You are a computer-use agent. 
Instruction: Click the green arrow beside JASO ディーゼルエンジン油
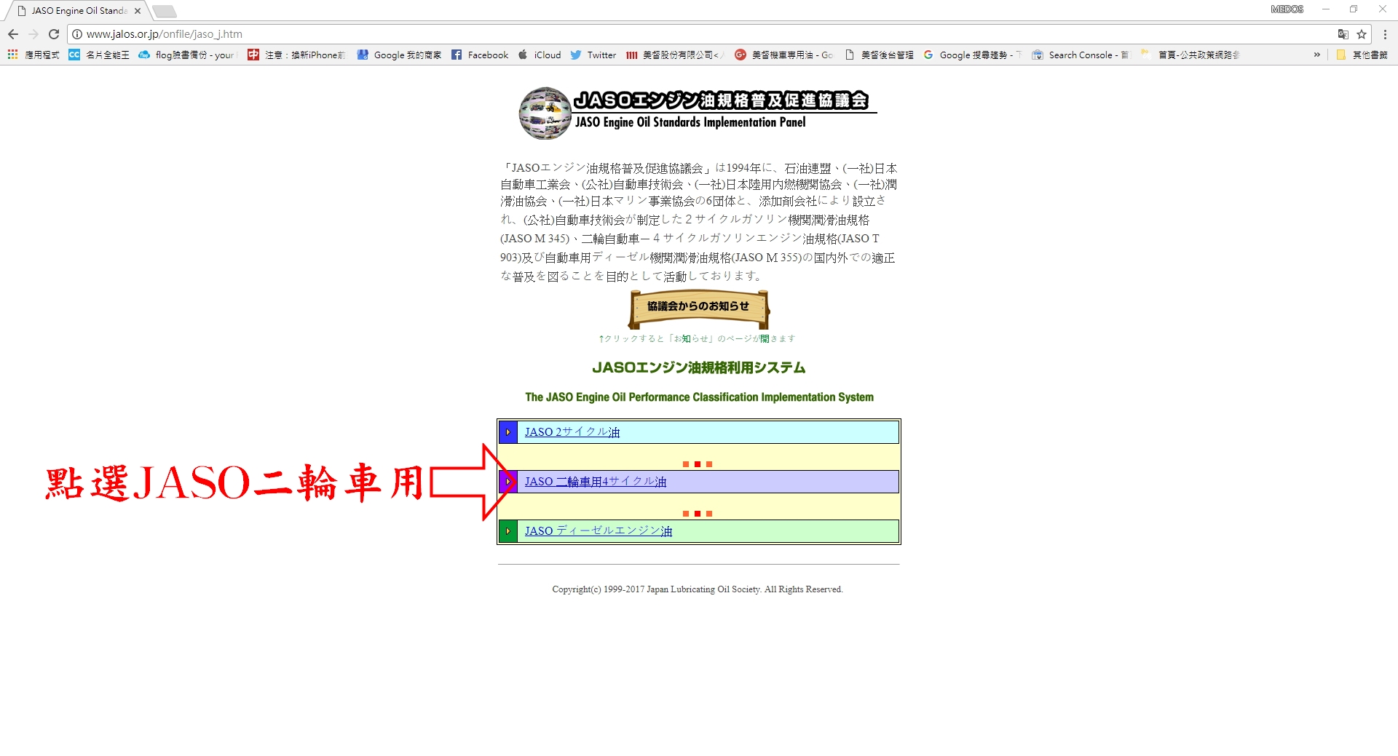[x=508, y=531]
